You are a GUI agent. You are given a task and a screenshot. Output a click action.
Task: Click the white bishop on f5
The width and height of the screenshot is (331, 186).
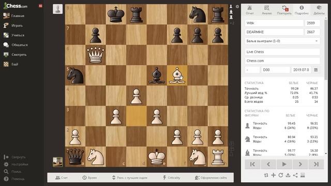(x=177, y=75)
